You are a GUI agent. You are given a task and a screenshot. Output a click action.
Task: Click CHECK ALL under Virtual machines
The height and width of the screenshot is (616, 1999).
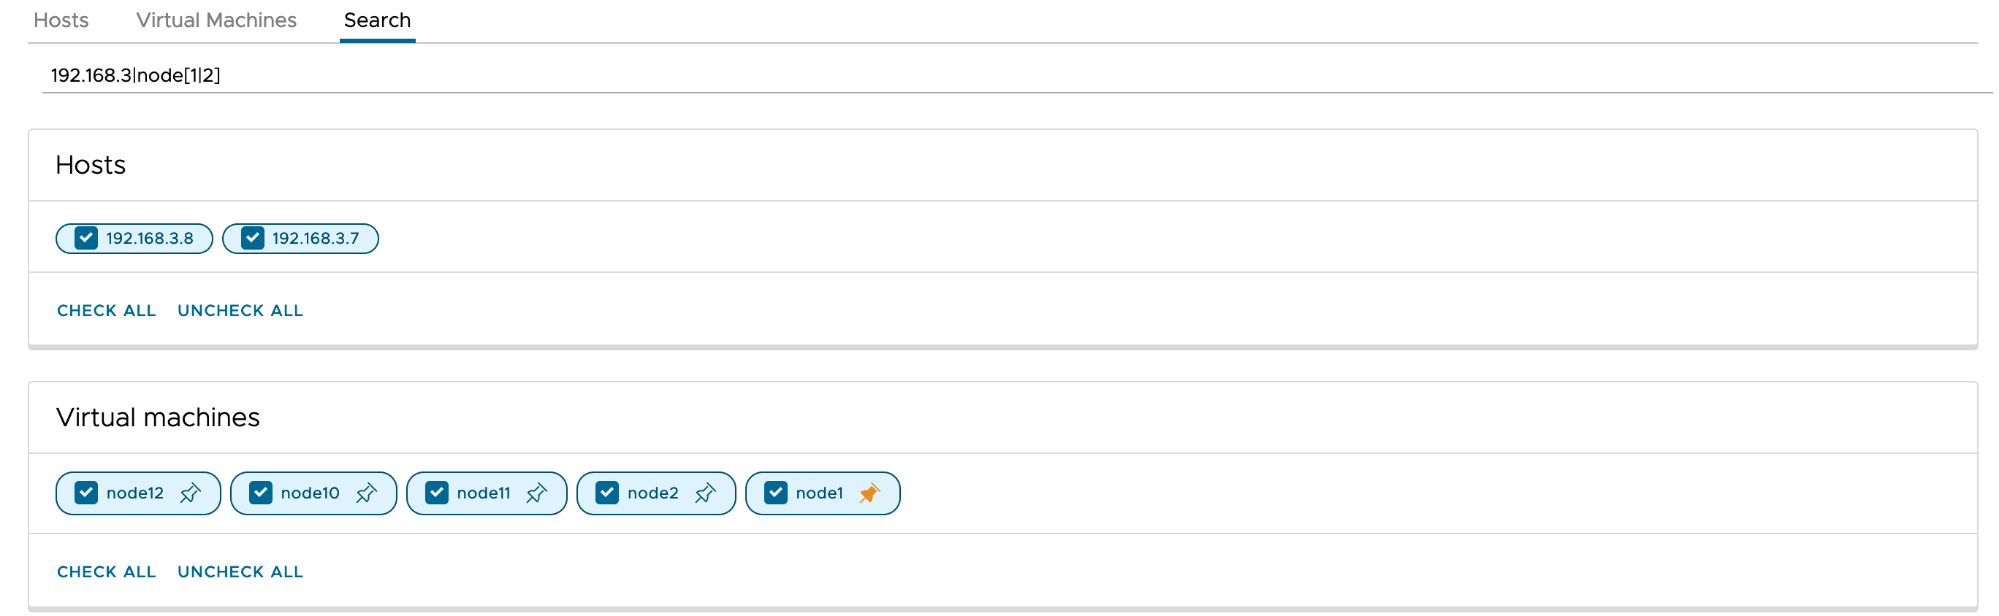(x=107, y=571)
